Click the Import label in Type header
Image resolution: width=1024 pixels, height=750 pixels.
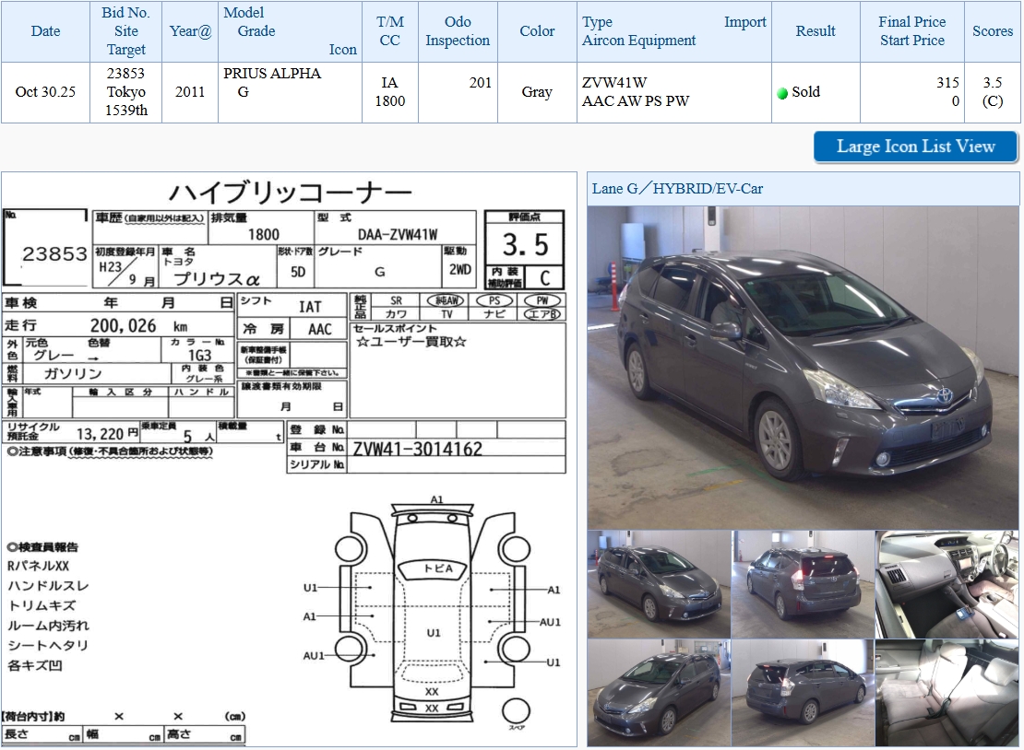click(744, 22)
